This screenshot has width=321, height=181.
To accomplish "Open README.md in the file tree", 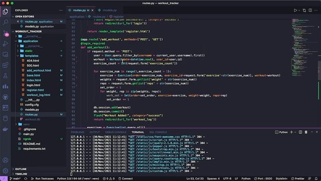I will (32, 144).
